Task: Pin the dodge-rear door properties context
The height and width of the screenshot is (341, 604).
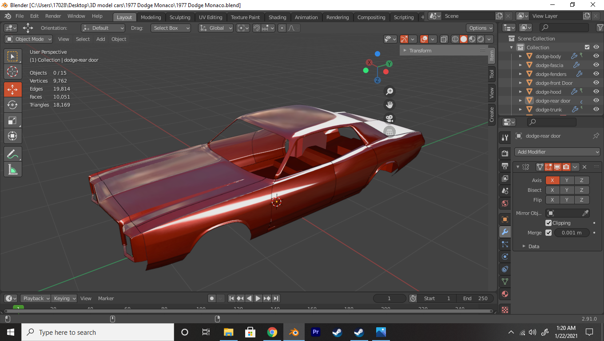Action: pyautogui.click(x=596, y=136)
